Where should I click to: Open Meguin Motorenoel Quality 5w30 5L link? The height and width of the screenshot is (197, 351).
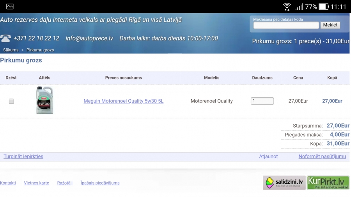124,101
